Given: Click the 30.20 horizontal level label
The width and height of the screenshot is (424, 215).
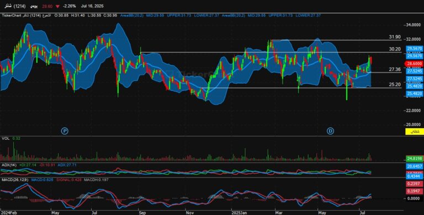Looking at the screenshot, I should tap(395, 49).
